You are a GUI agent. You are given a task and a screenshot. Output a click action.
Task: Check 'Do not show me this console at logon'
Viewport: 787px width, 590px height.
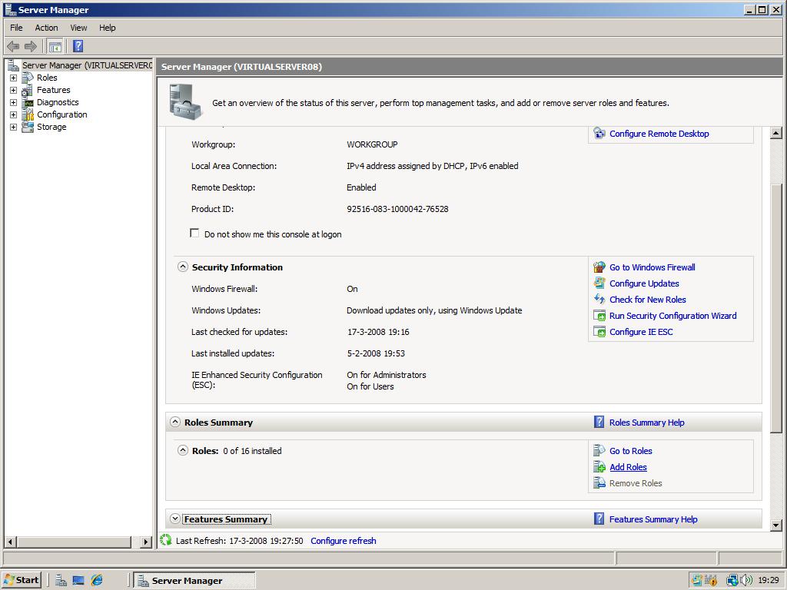coord(194,234)
